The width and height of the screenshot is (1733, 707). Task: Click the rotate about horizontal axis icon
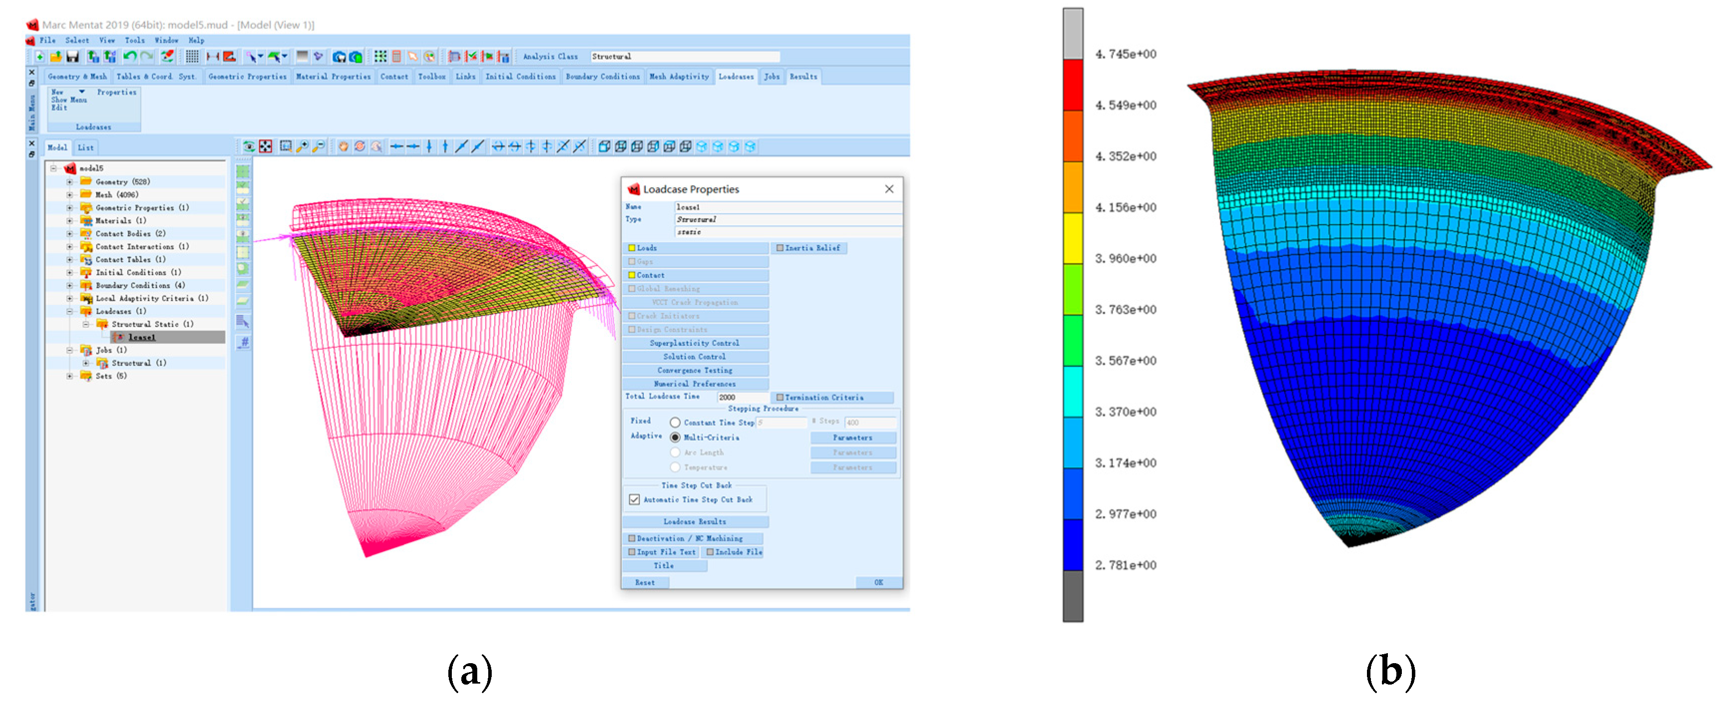(x=499, y=146)
